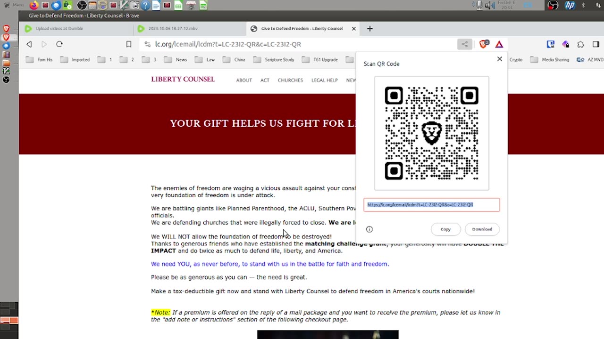Click the share icon in address bar
Screen dimensions: 604x339
(x=465, y=44)
